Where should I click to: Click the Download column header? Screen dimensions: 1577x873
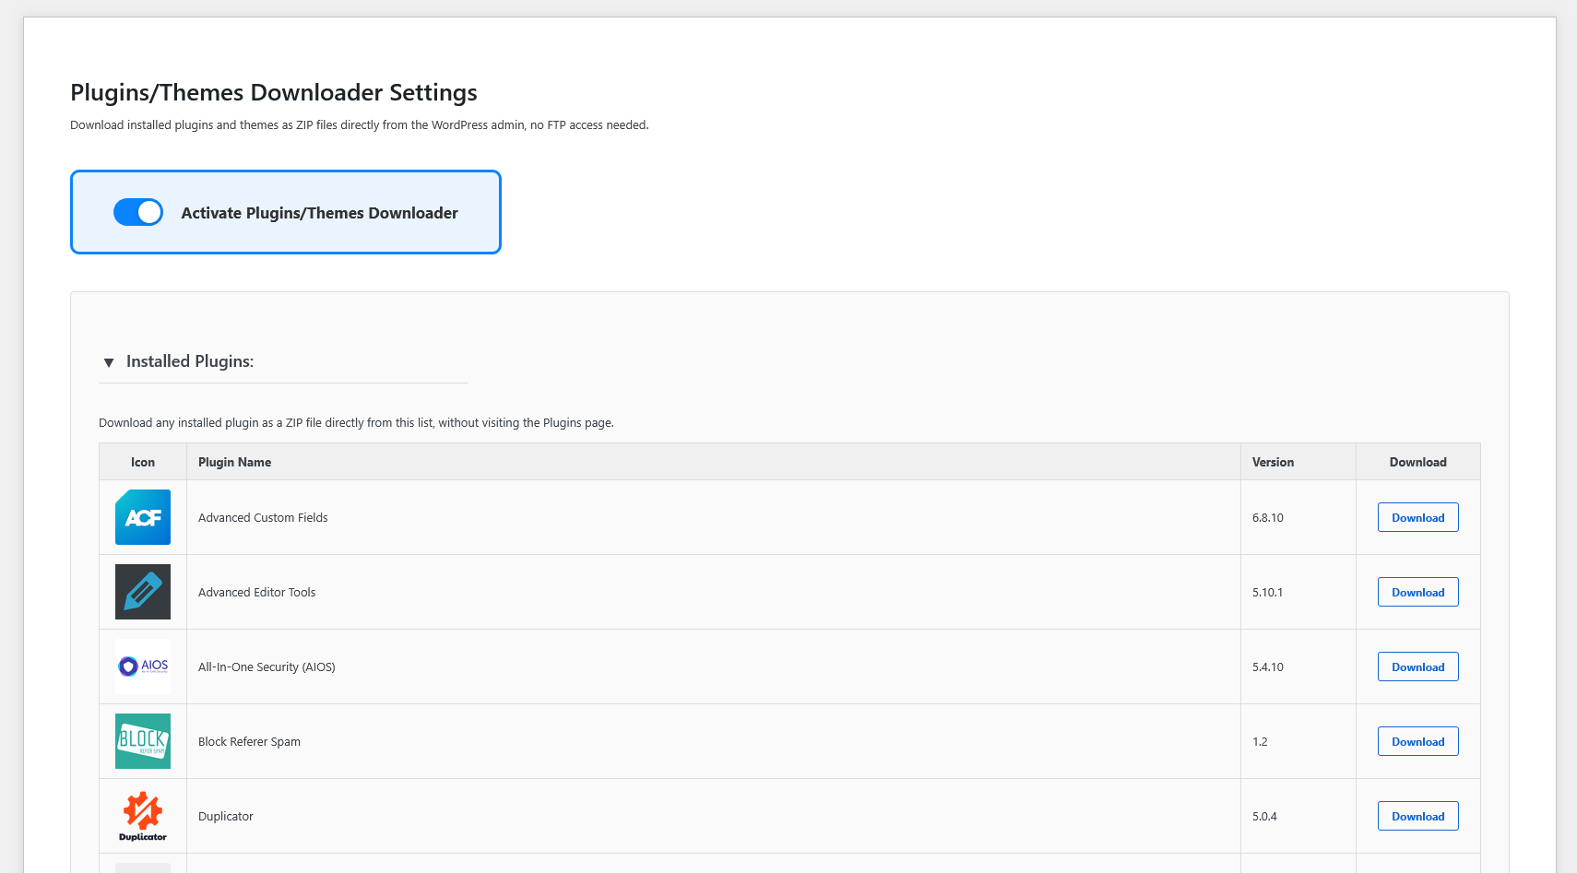tap(1417, 462)
